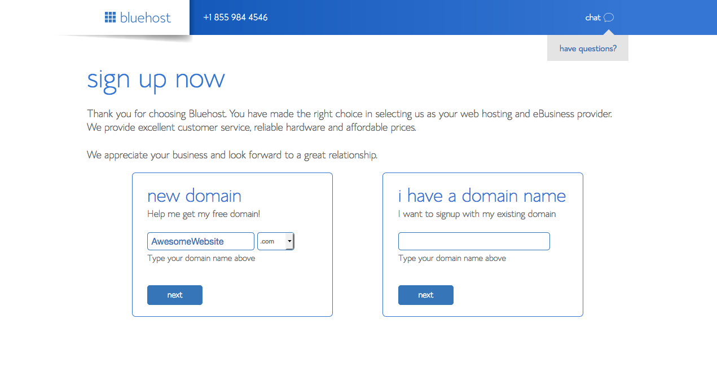Click 'Type your domain name above' under existing domain
Image resolution: width=717 pixels, height=385 pixels.
click(452, 258)
